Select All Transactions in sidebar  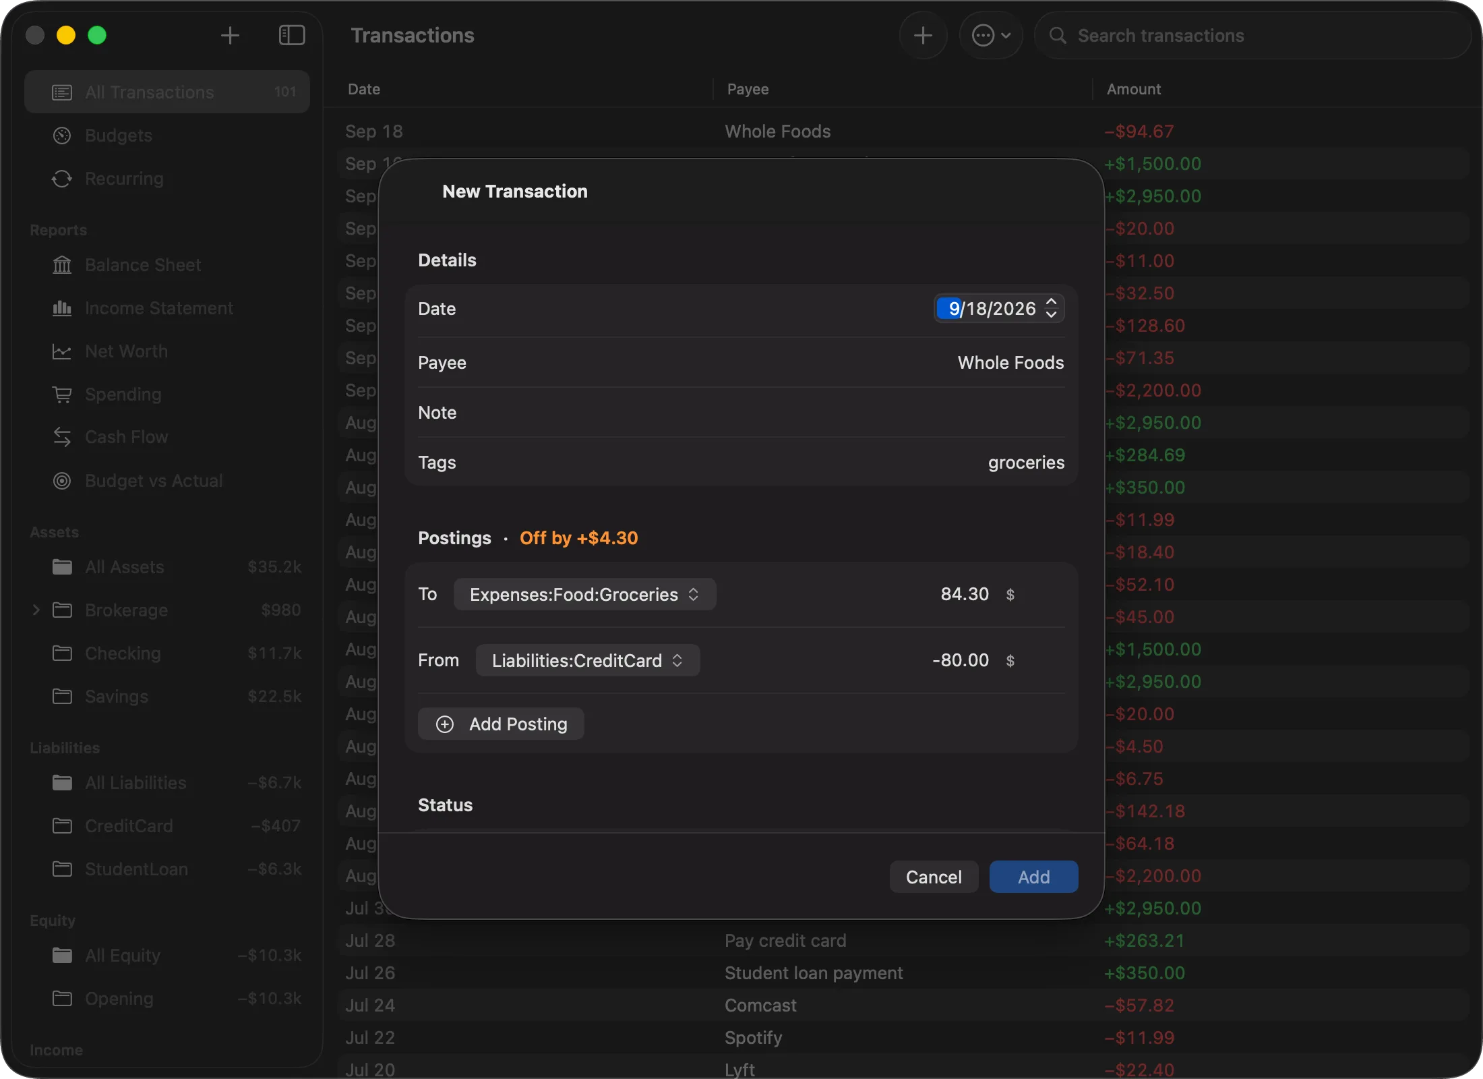[167, 92]
